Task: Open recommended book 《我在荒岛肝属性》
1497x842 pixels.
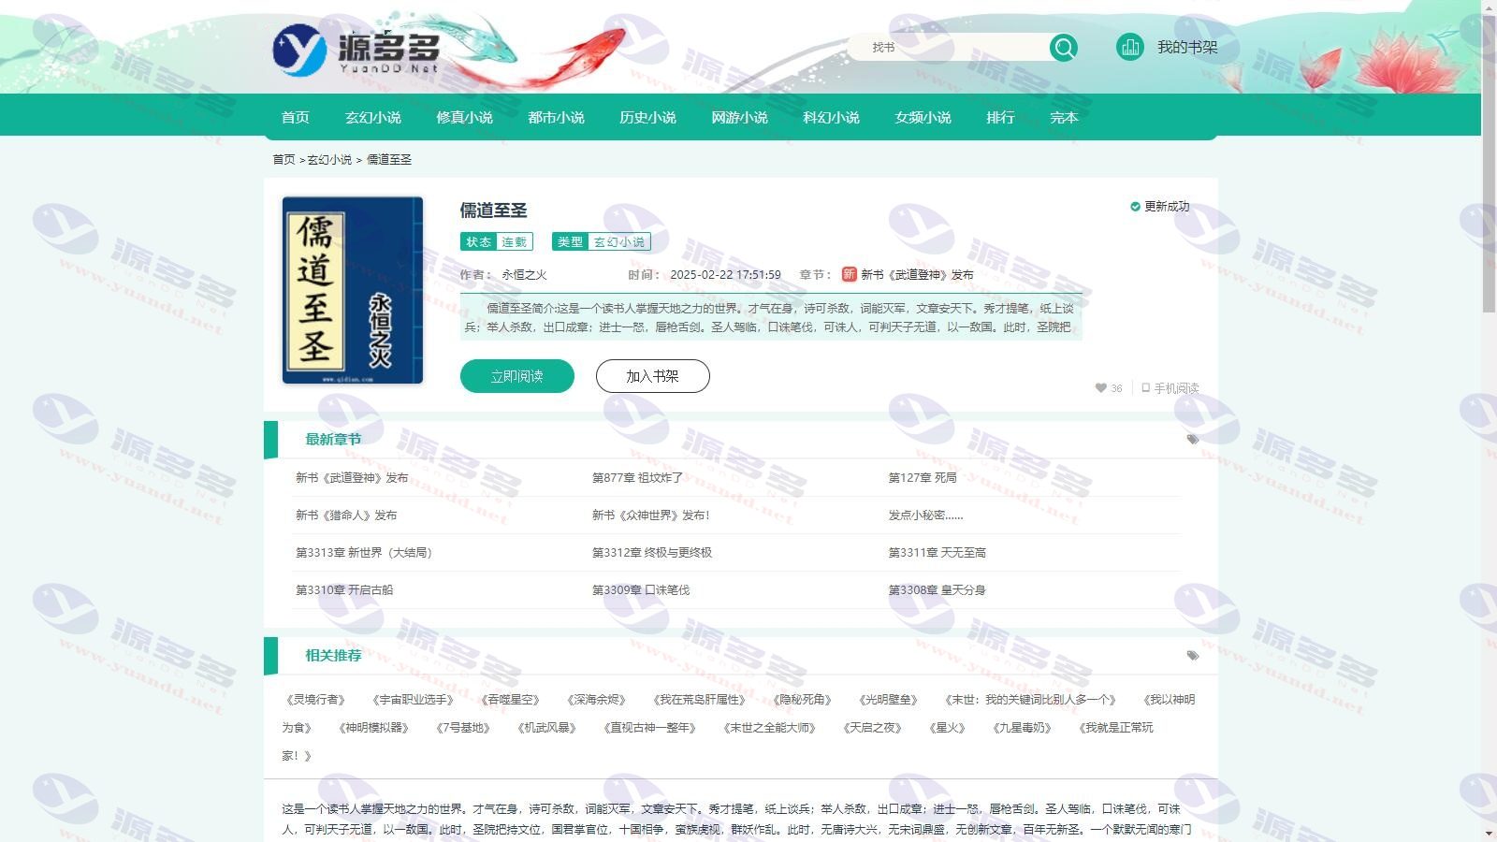Action: 700,700
